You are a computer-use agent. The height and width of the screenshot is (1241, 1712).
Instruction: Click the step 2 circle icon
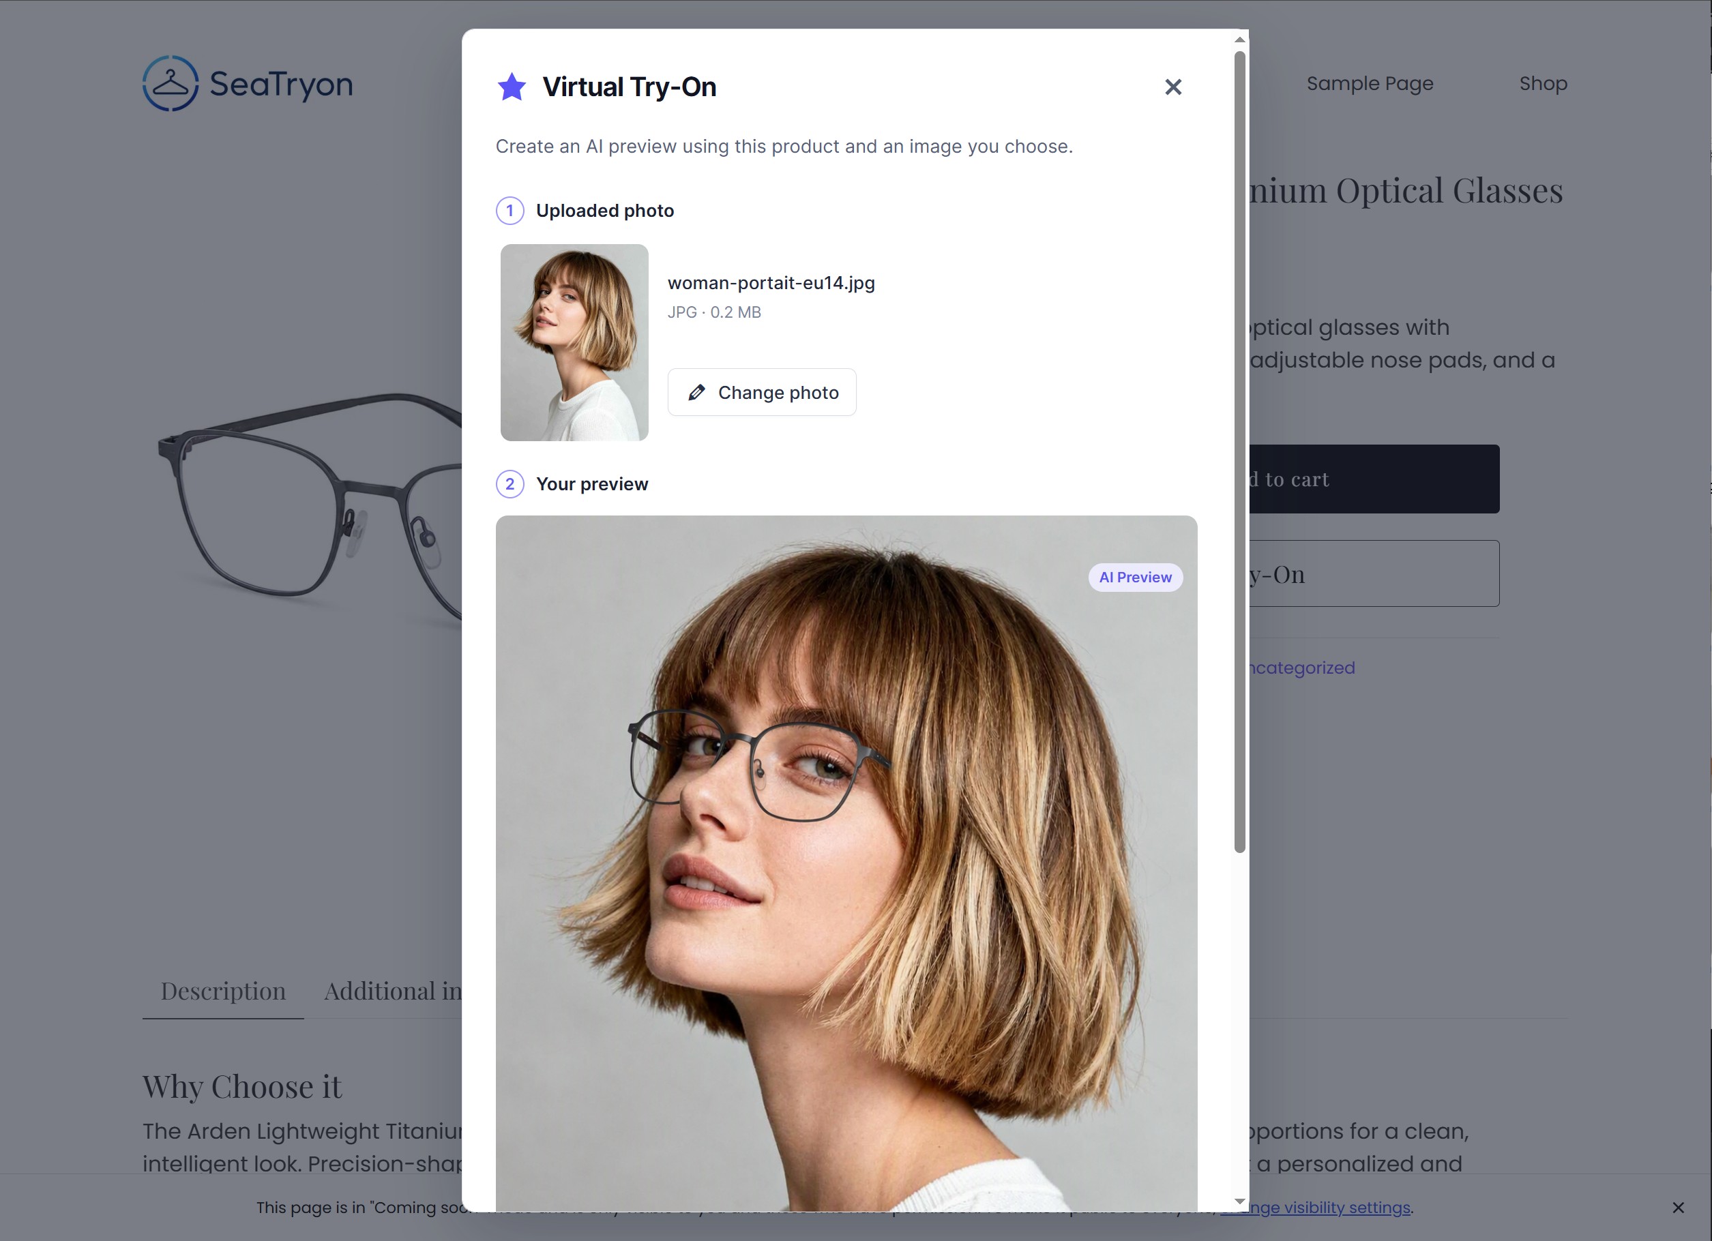(510, 483)
